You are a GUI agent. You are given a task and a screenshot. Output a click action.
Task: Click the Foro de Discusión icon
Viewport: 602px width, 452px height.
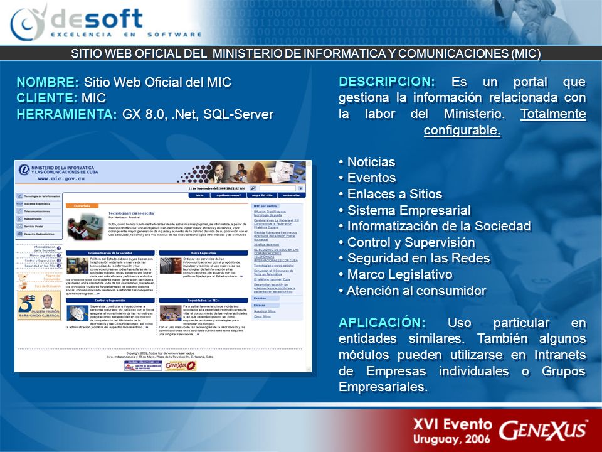point(23,286)
